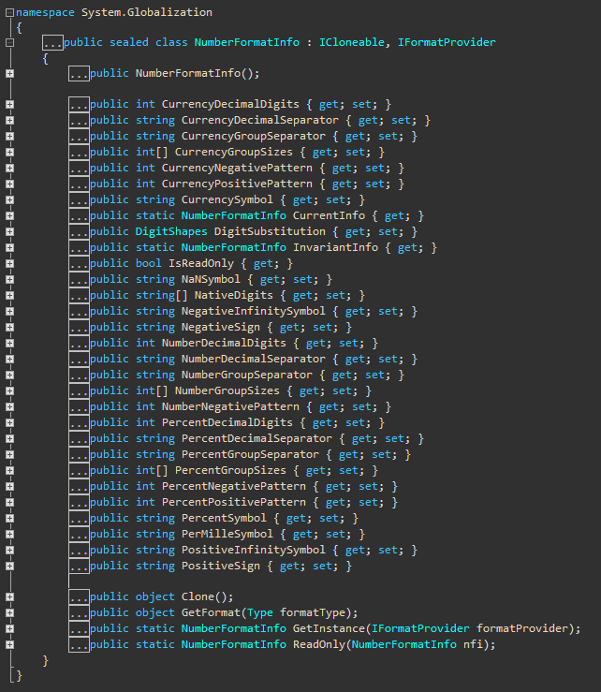Expand the CurrencySymbol property outline
The width and height of the screenshot is (601, 692).
click(x=9, y=199)
